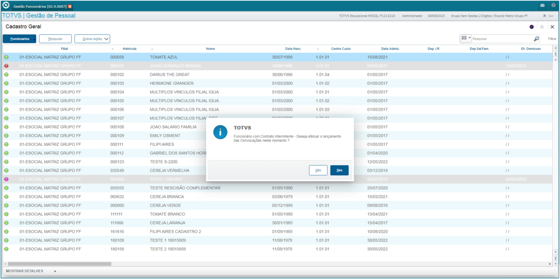560x279 pixels.
Task: Click the green status dot of DARIUS THE GREAT
Action: pos(6,75)
